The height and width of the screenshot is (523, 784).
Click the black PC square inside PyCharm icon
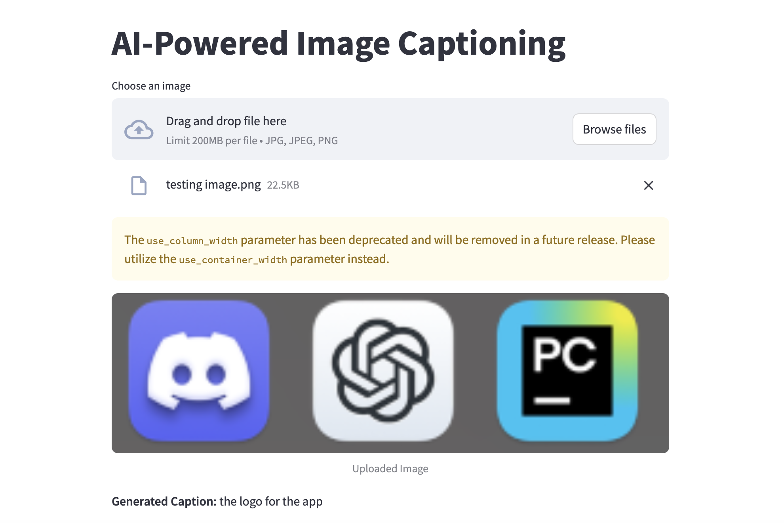567,371
